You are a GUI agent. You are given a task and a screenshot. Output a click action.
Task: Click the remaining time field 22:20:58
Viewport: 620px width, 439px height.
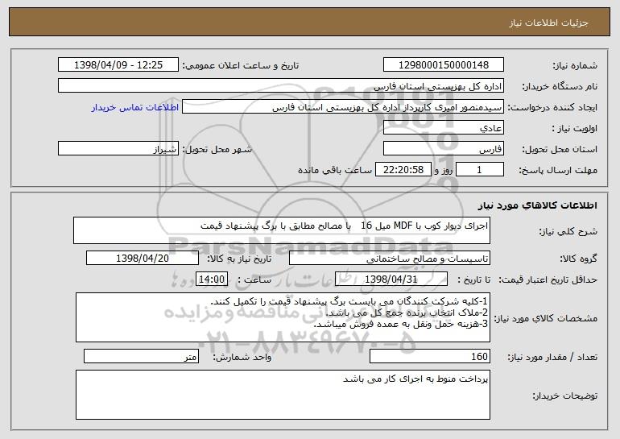[x=403, y=169]
